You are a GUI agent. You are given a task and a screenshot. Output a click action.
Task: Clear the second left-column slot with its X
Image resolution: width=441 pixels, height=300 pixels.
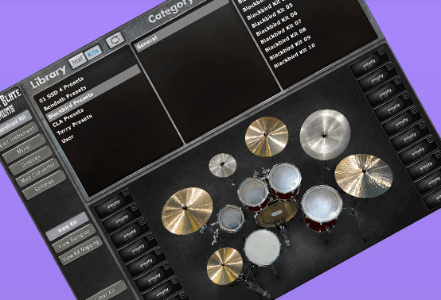pyautogui.click(x=135, y=207)
